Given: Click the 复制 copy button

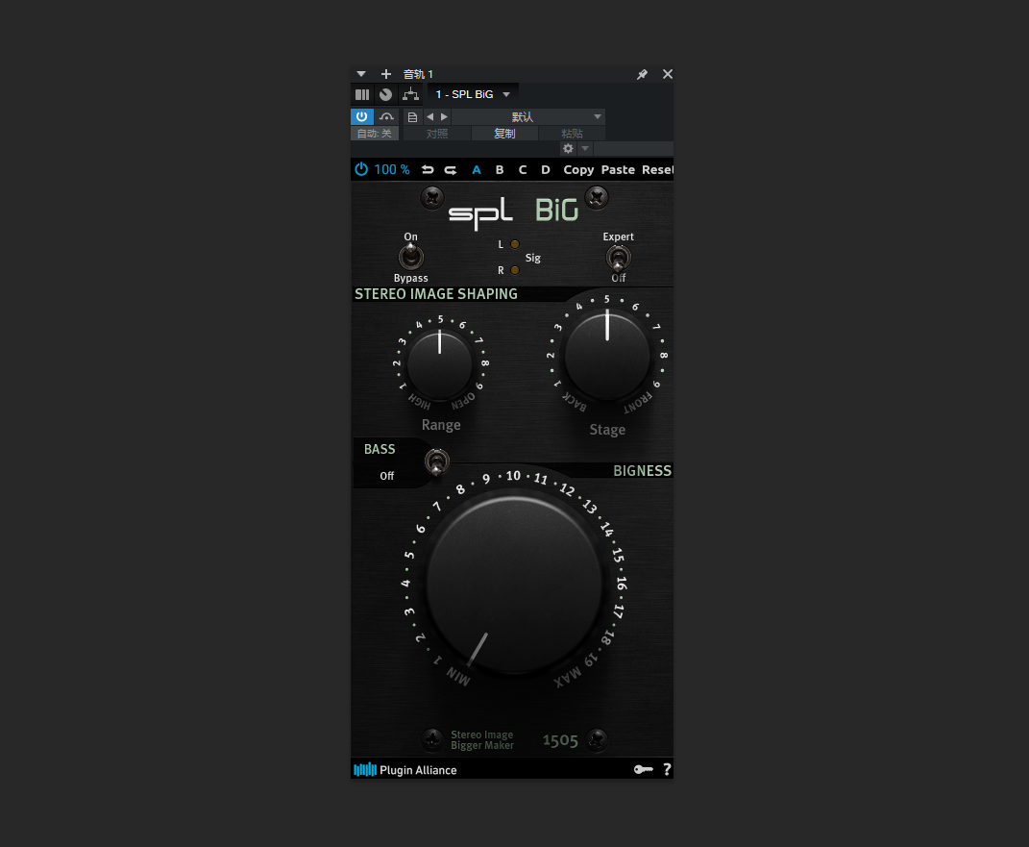Looking at the screenshot, I should click(504, 134).
